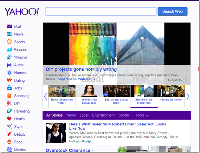Open the Sports stories tab
This screenshot has height=153, width=200.
pyautogui.click(x=124, y=115)
